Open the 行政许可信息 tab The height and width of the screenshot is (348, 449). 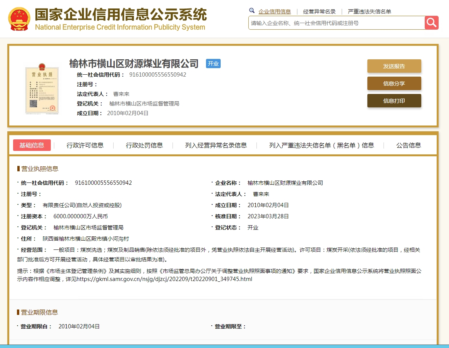point(85,145)
